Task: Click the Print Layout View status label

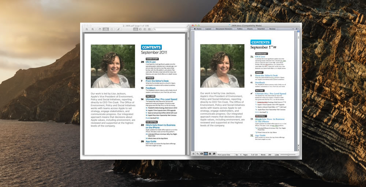Action: (x=224, y=154)
